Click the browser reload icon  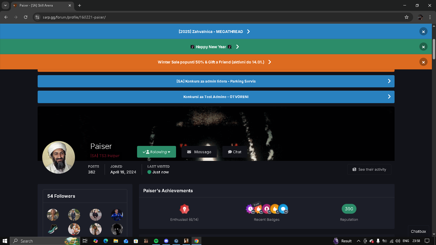coord(26,17)
